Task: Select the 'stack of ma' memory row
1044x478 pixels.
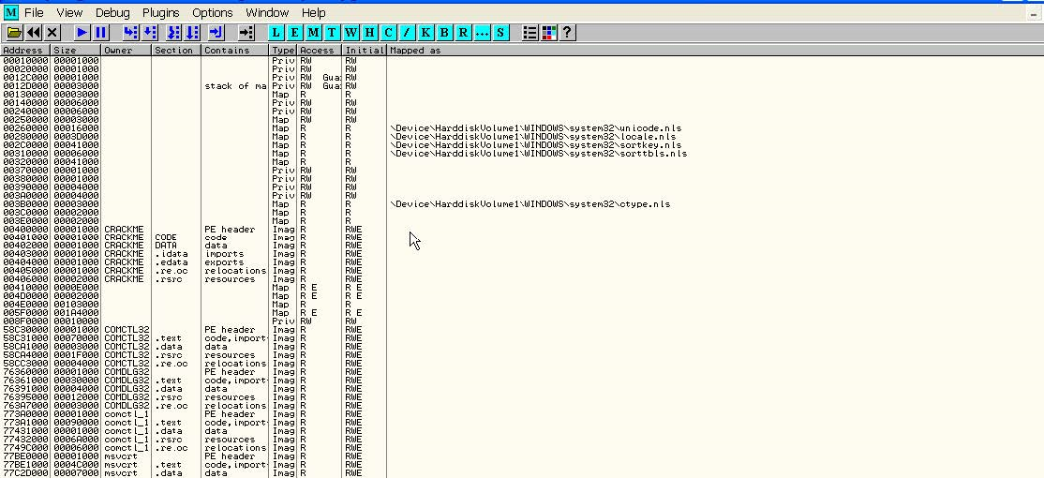Action: pos(522,86)
